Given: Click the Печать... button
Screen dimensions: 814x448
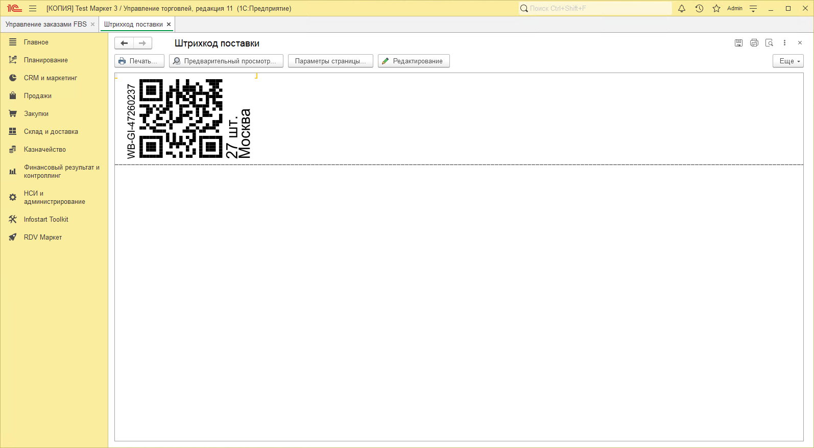Looking at the screenshot, I should pyautogui.click(x=139, y=61).
